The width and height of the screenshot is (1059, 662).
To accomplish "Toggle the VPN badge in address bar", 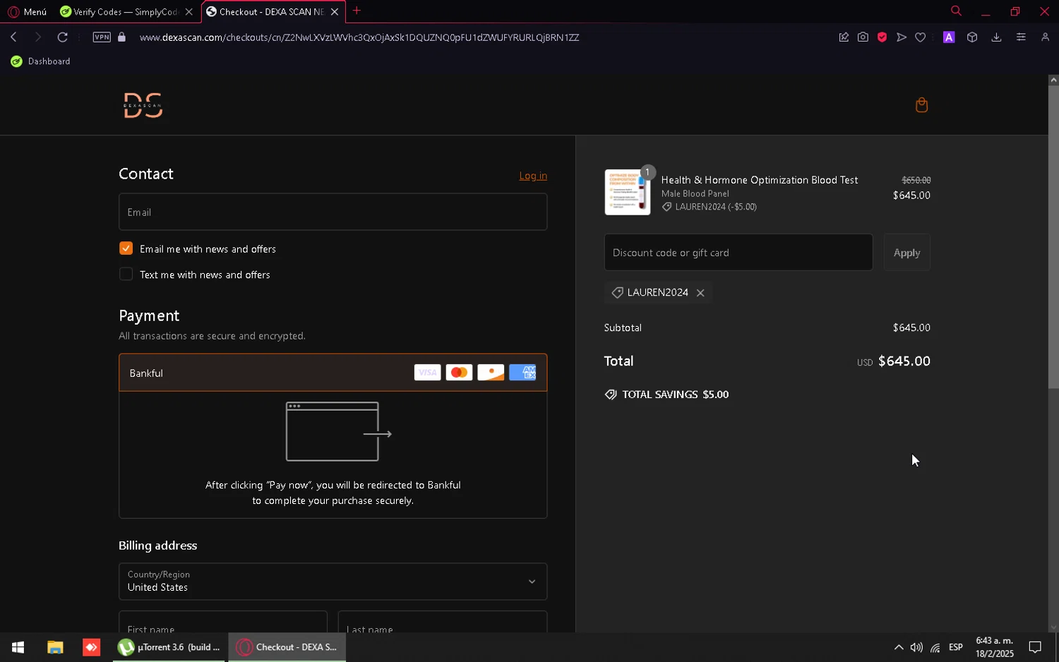I will tap(102, 37).
